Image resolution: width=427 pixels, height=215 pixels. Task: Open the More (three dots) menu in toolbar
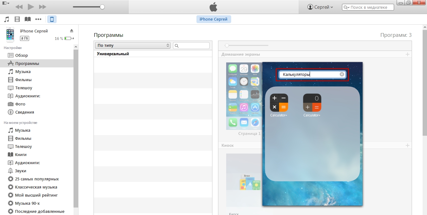(x=38, y=19)
